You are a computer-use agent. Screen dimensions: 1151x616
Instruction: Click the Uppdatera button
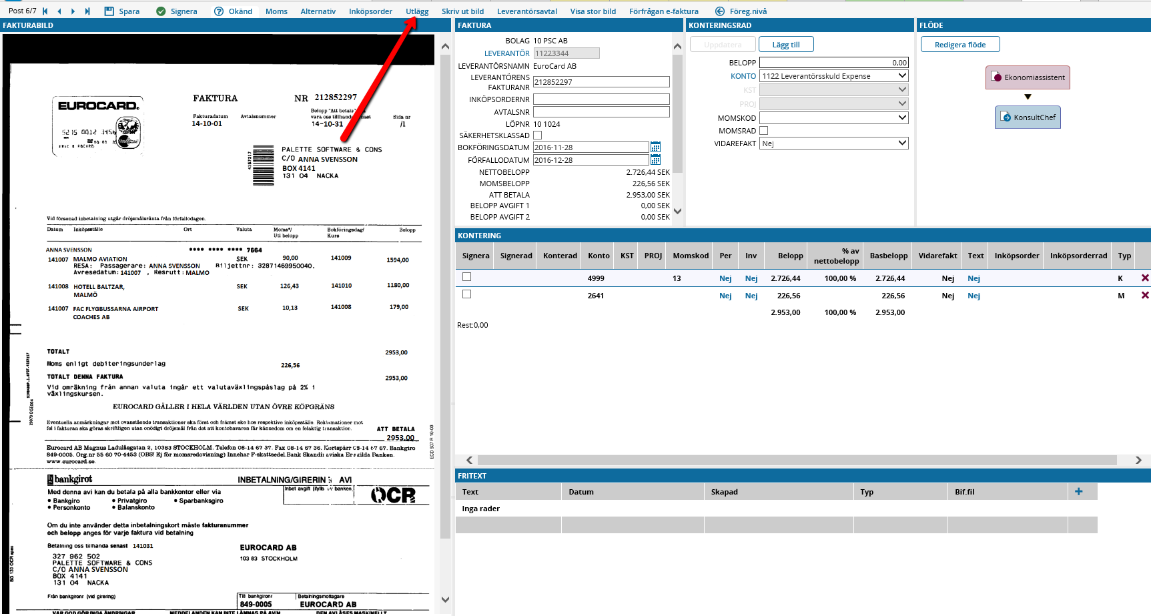(723, 44)
